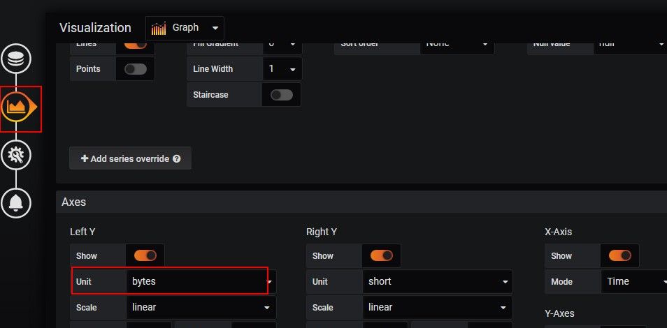This screenshot has width=667, height=328.
Task: Click the Y-Axes label
Action: (559, 313)
